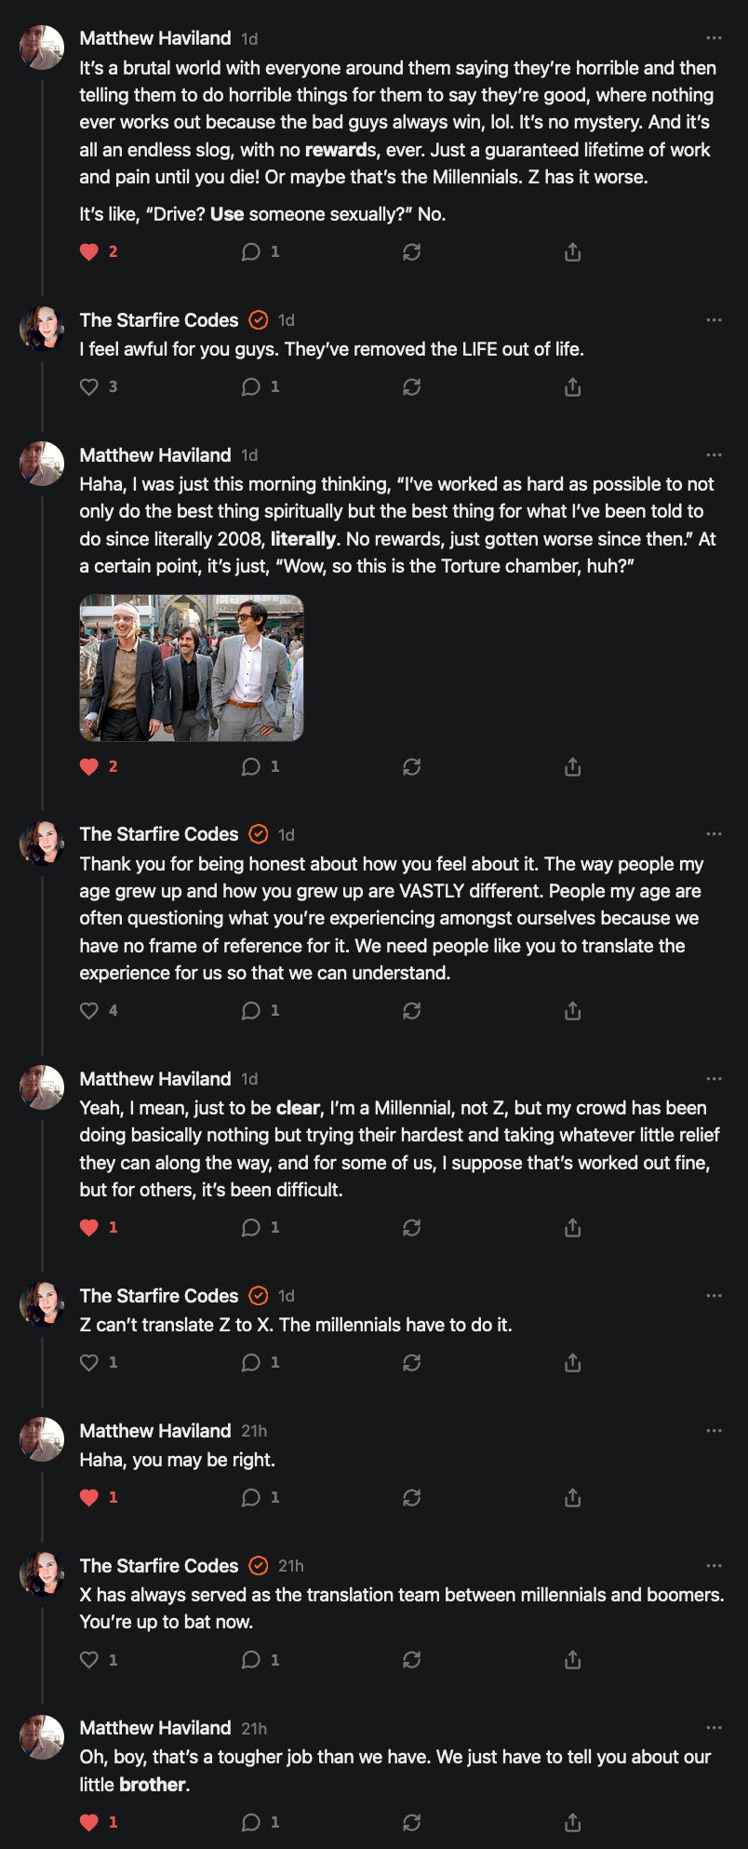Open The Starfire Codes profile from "I feel awful" comment
This screenshot has height=1849, width=748.
coord(159,320)
